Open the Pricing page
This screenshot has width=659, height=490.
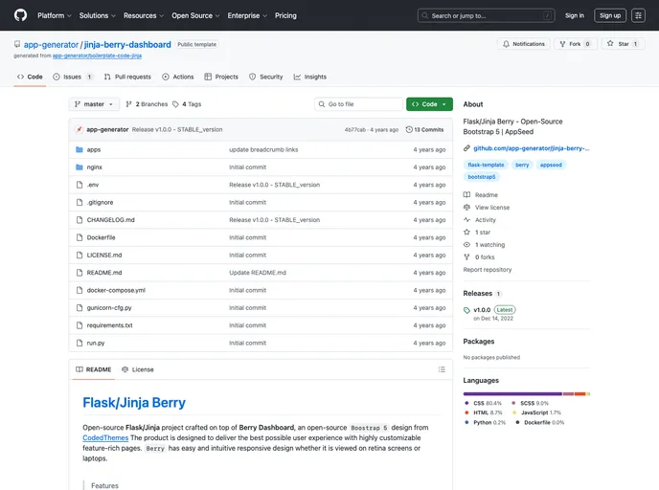285,15
